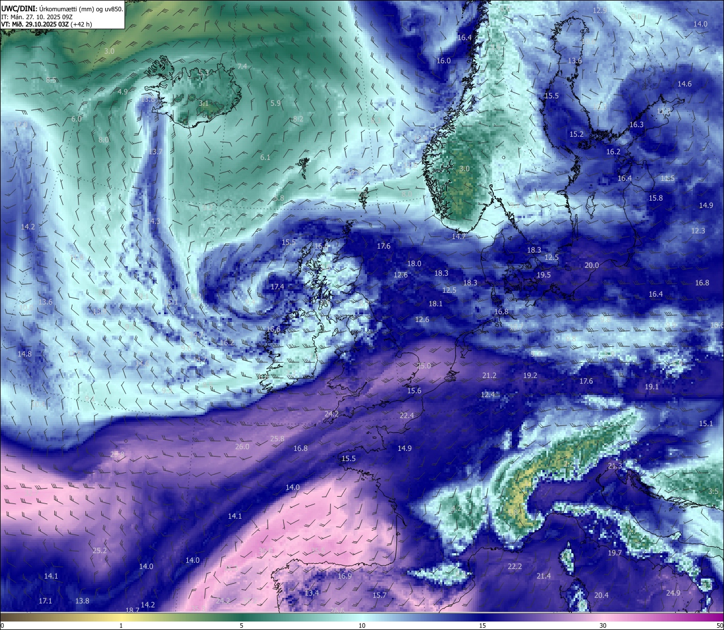Click the color scale tick labeled 15

tap(482, 625)
